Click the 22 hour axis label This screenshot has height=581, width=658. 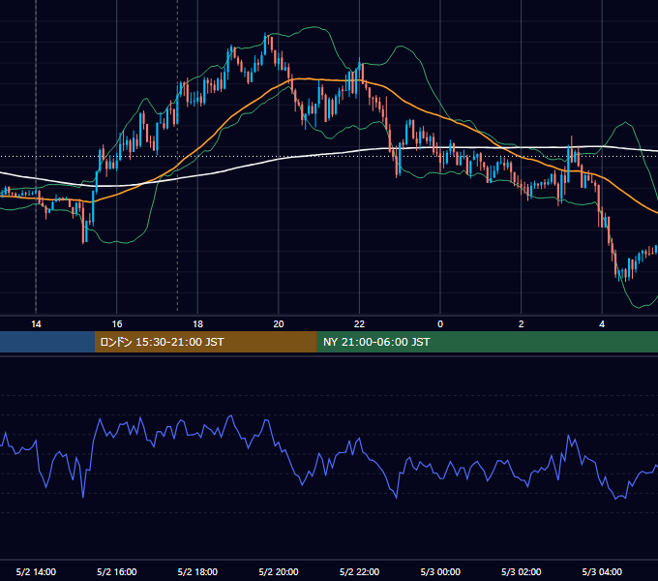click(359, 324)
